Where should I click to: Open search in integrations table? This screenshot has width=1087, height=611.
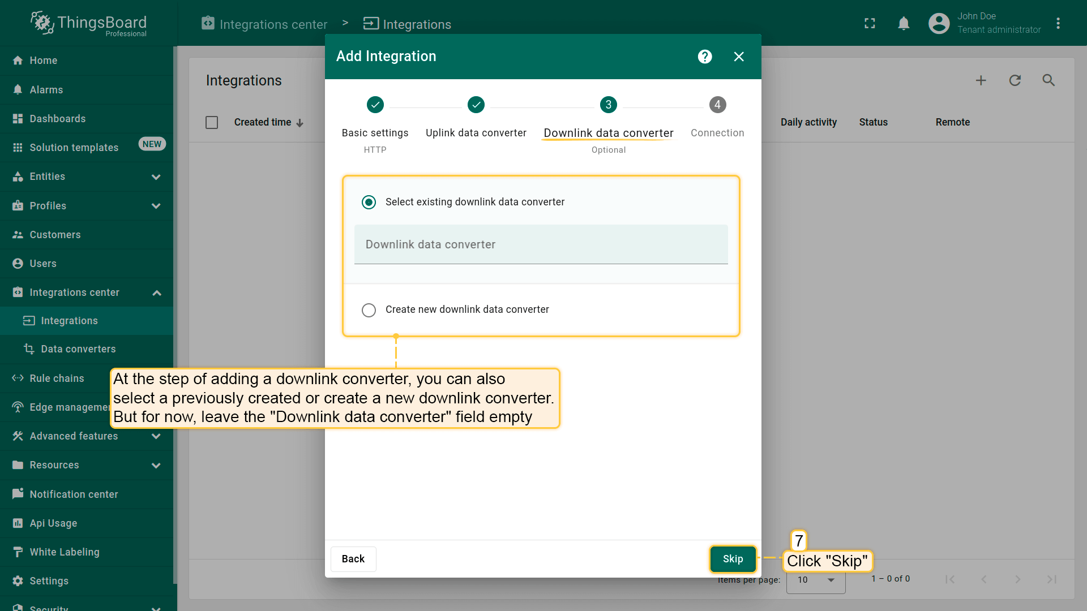point(1049,80)
